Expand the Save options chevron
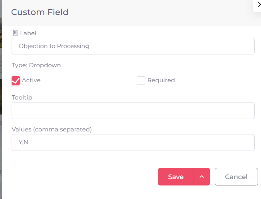The height and width of the screenshot is (199, 261). [x=202, y=176]
